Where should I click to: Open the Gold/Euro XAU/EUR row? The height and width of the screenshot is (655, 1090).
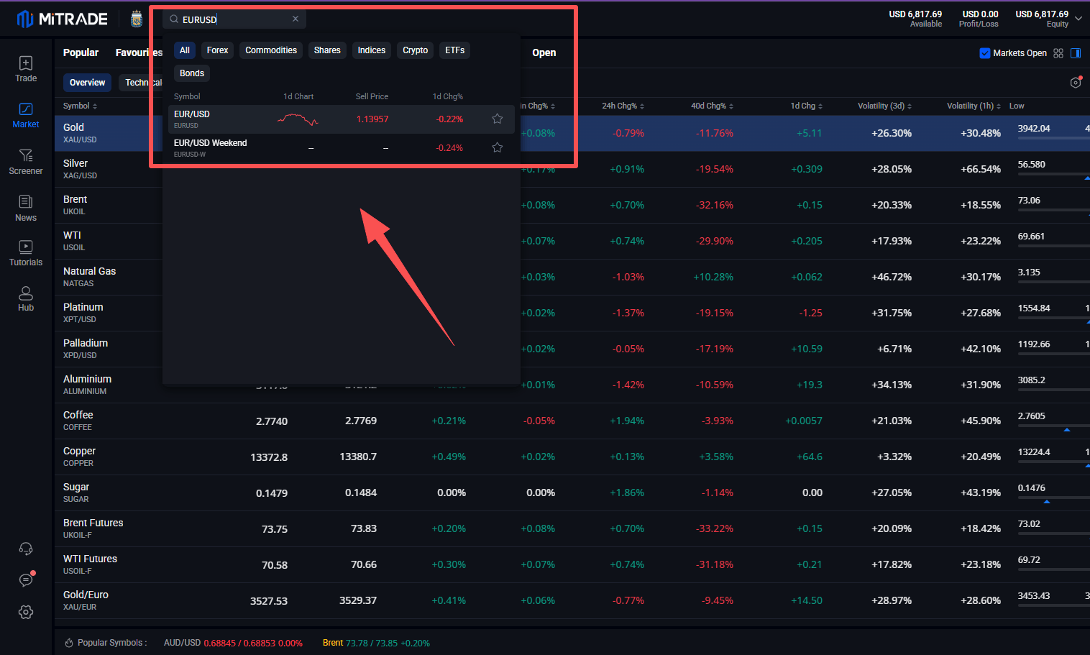tap(572, 600)
